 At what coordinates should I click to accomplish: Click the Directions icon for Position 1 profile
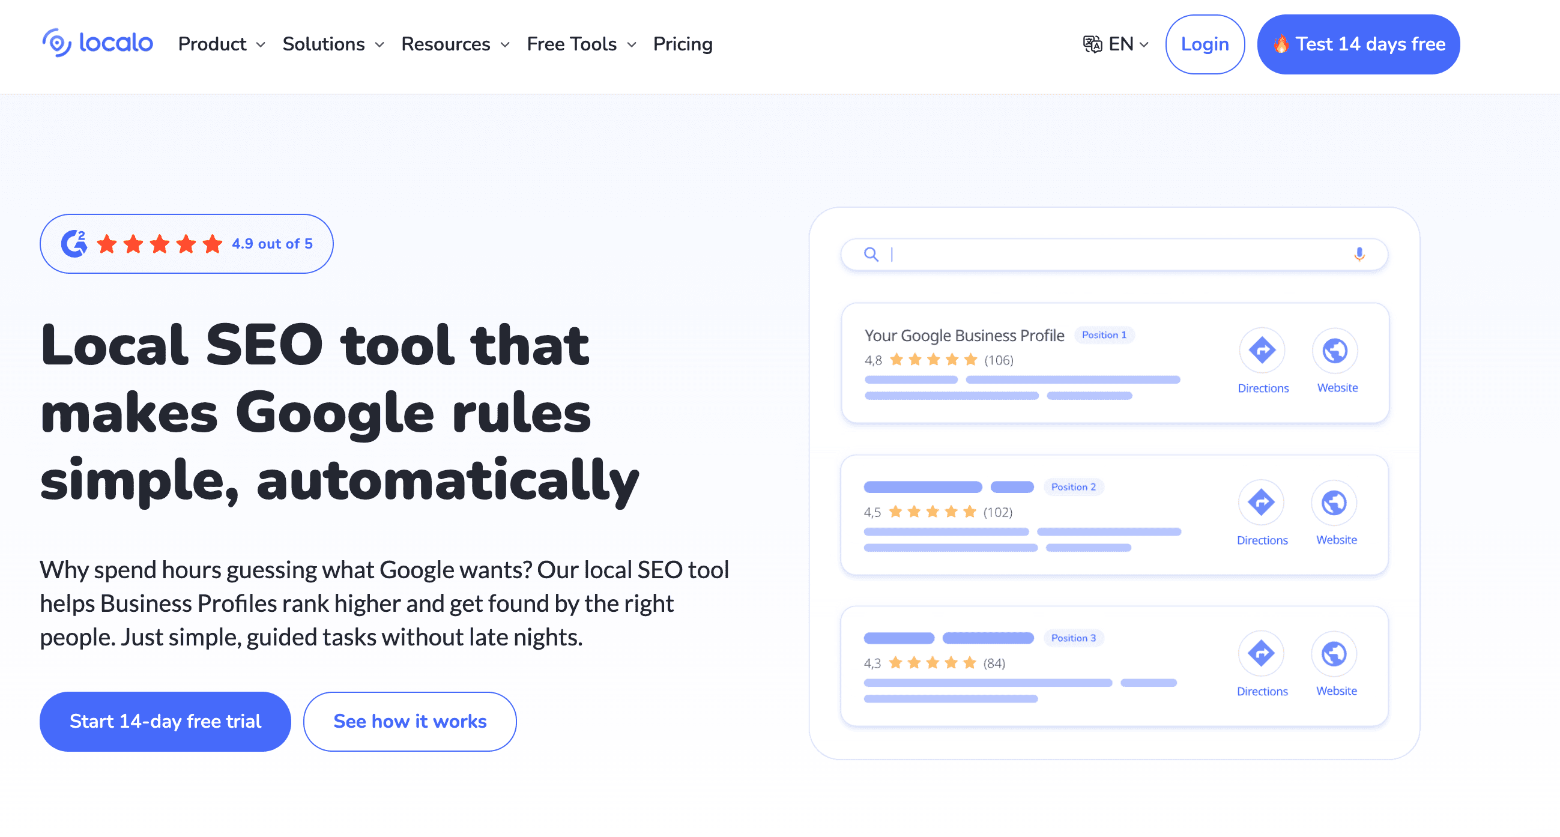coord(1263,350)
